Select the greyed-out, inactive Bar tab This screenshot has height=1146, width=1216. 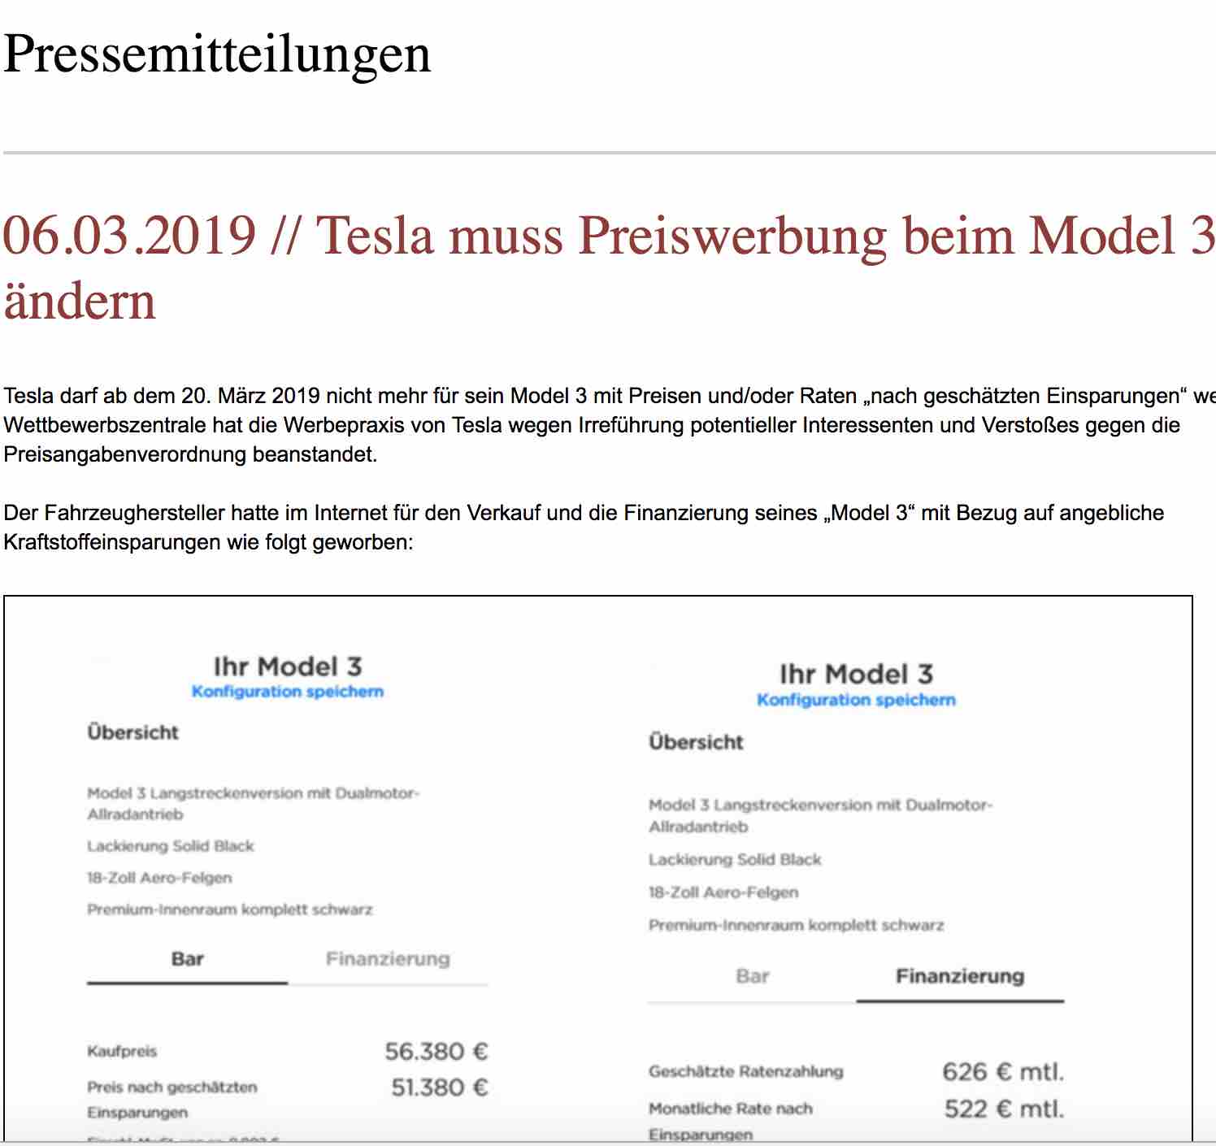(752, 976)
